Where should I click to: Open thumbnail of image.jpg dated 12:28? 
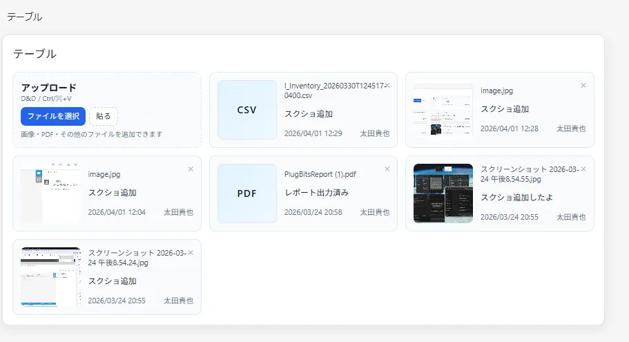click(x=443, y=110)
